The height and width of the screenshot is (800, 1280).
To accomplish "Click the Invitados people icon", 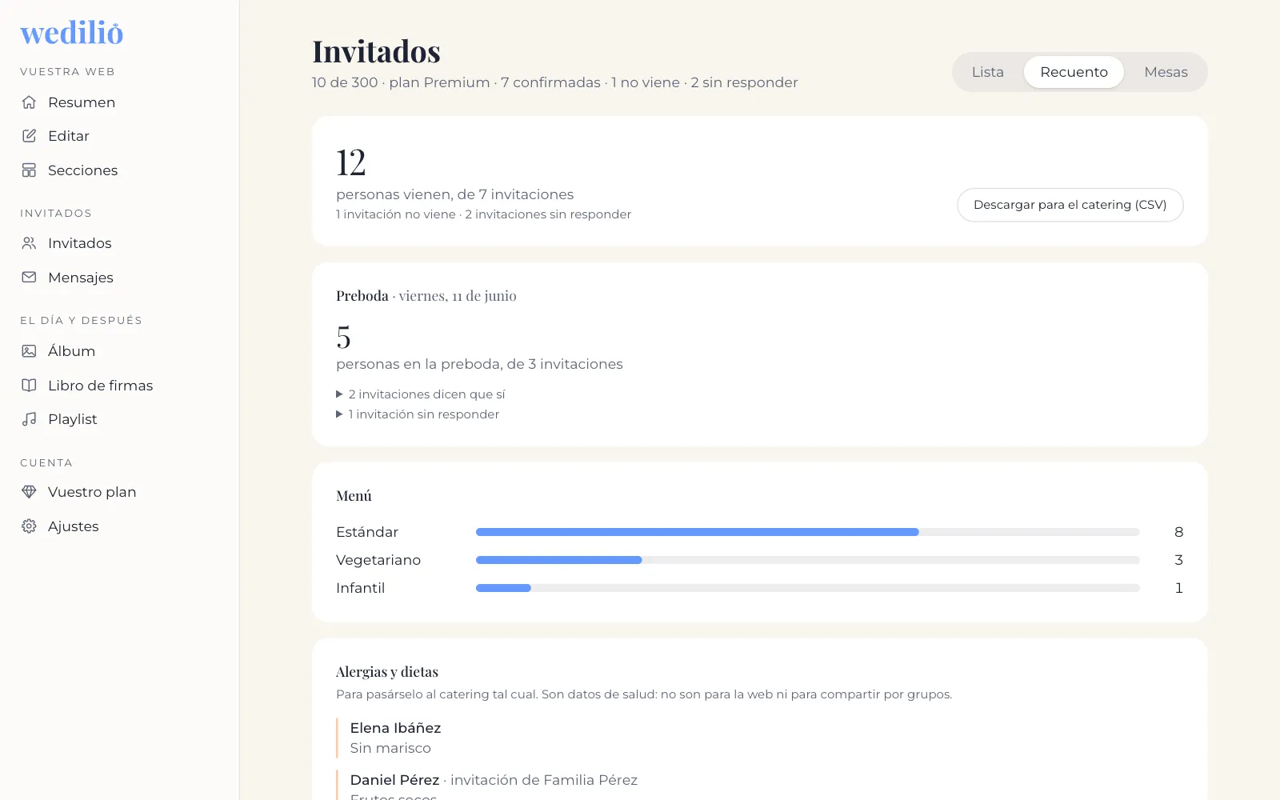I will (29, 243).
